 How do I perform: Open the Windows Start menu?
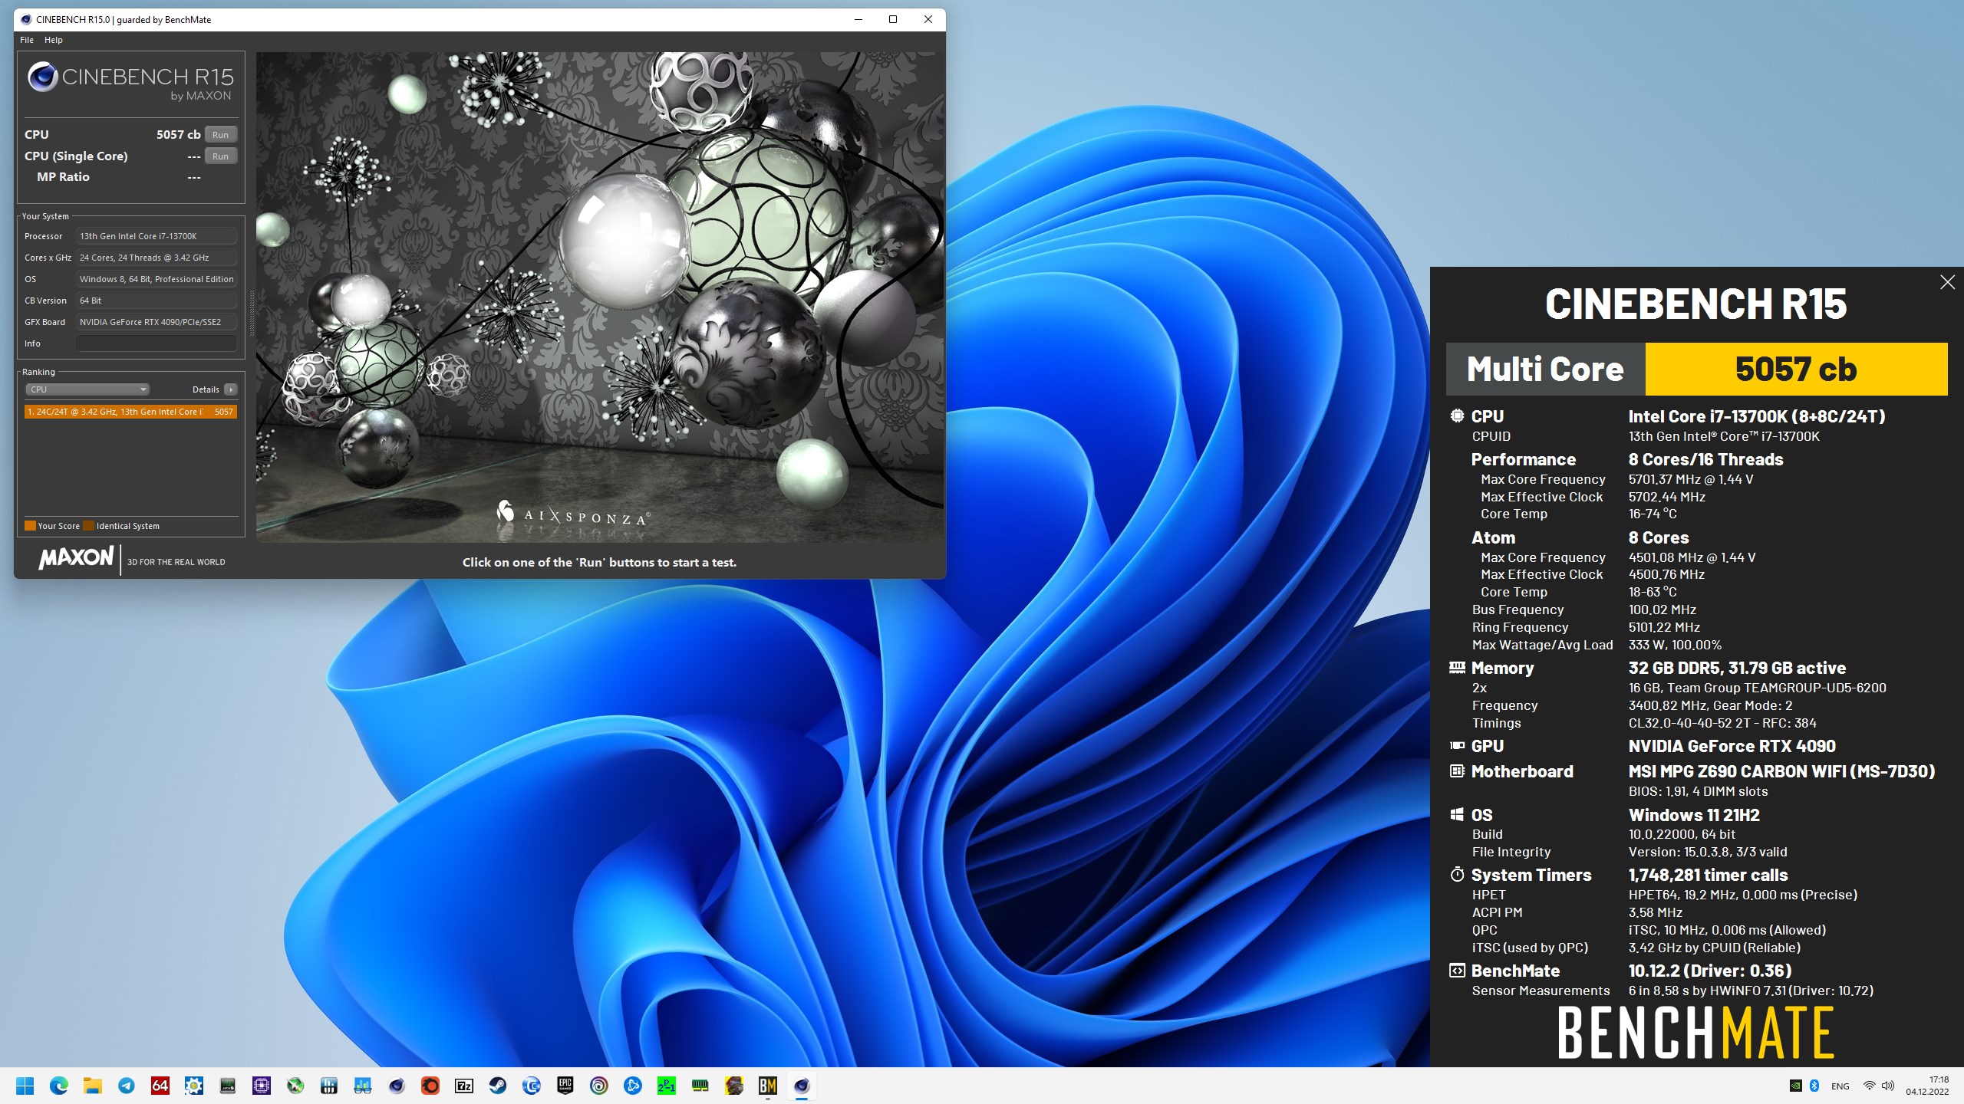click(25, 1086)
